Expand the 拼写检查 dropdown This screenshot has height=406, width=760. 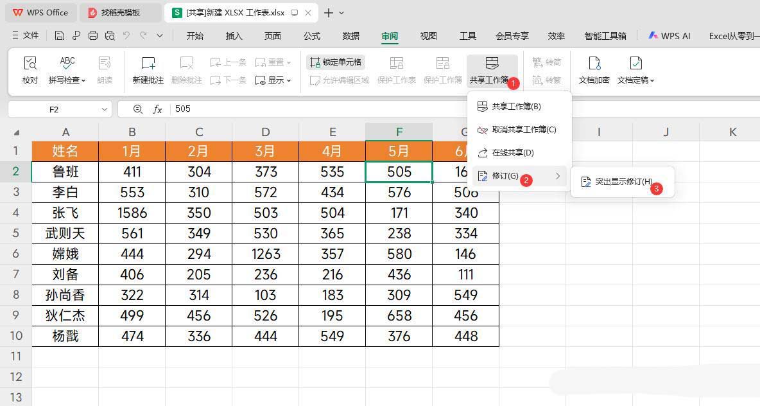(83, 80)
